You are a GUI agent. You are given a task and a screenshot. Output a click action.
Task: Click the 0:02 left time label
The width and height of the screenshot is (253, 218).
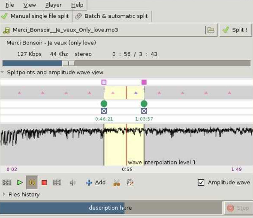click(12, 169)
